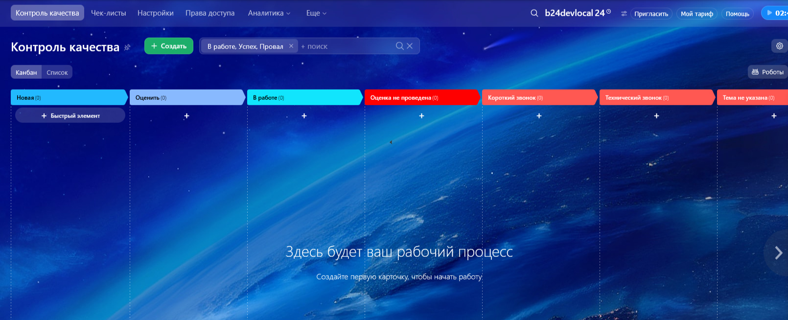Click Быстрый элемент in Новая column
Image resolution: width=788 pixels, height=320 pixels.
(x=70, y=115)
